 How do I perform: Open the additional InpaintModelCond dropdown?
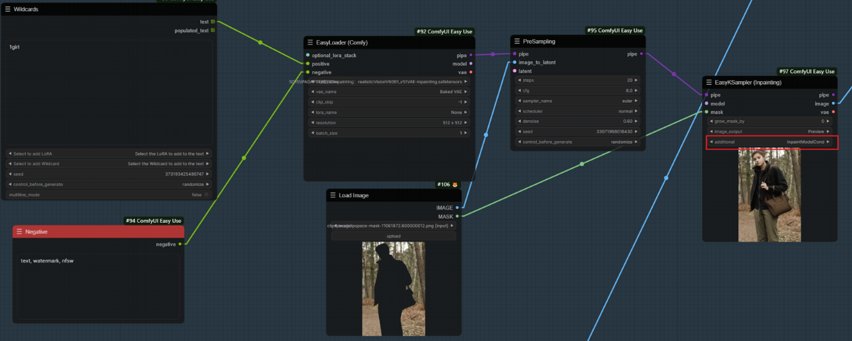(x=771, y=142)
